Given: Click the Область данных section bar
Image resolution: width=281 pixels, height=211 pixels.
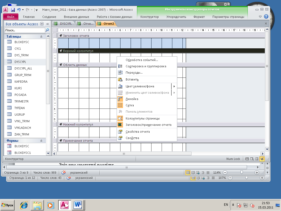Looking at the screenshot, I should pos(161,65).
